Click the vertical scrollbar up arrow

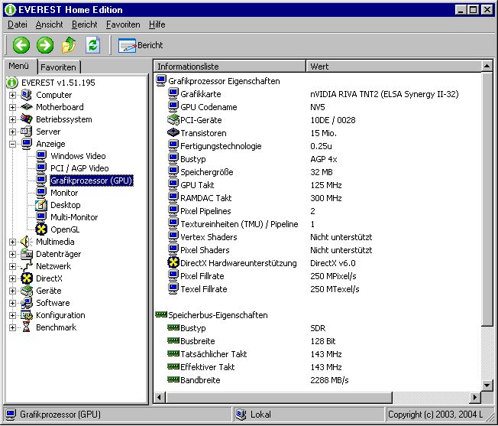[487, 66]
